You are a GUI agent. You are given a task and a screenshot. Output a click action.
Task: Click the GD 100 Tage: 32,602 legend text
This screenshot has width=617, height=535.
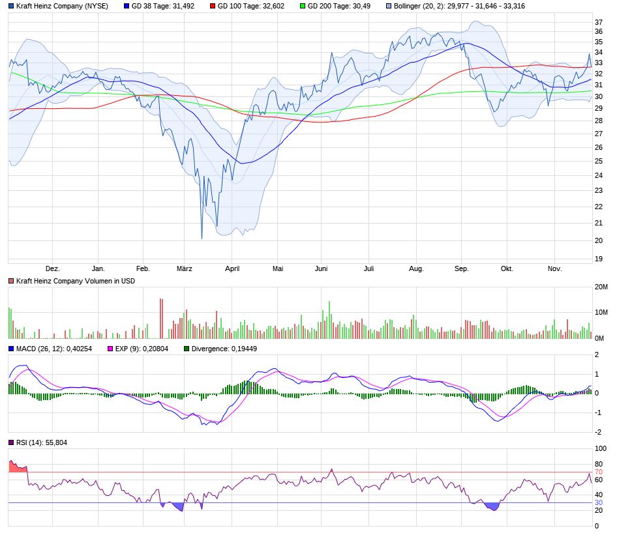click(251, 7)
